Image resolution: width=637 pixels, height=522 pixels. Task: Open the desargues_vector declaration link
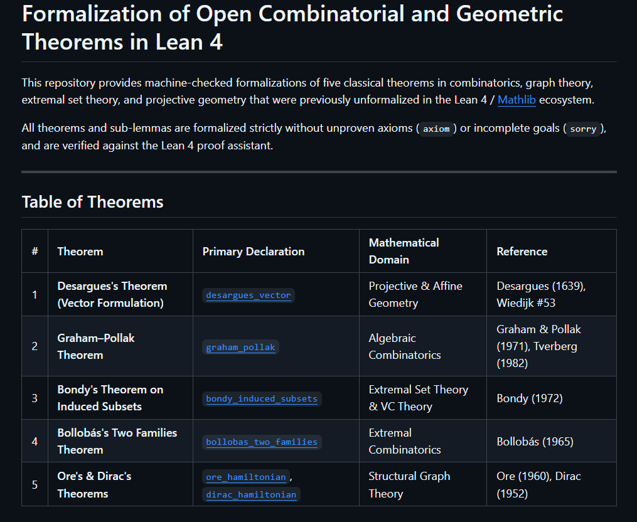tap(249, 296)
